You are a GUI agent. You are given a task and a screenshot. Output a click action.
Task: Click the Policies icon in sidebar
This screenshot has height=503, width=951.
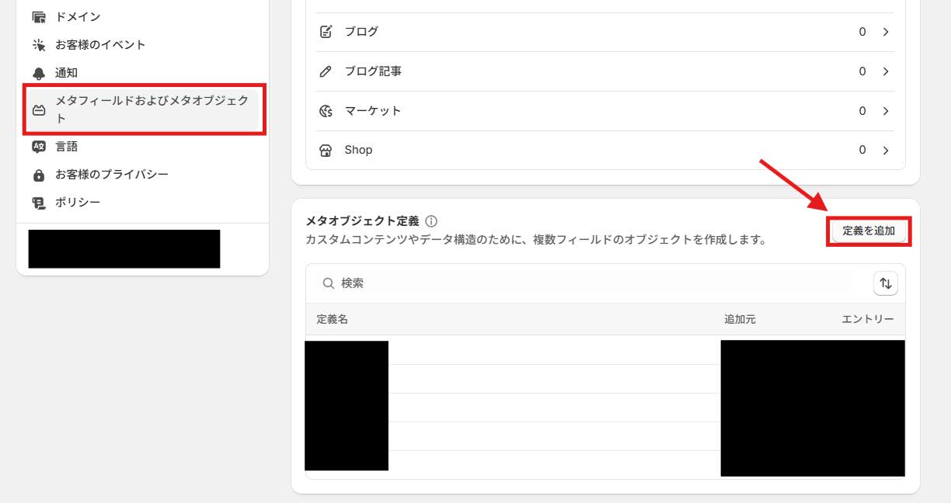39,203
